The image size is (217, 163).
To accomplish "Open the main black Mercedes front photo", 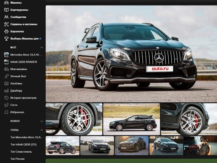I will click(131, 54).
